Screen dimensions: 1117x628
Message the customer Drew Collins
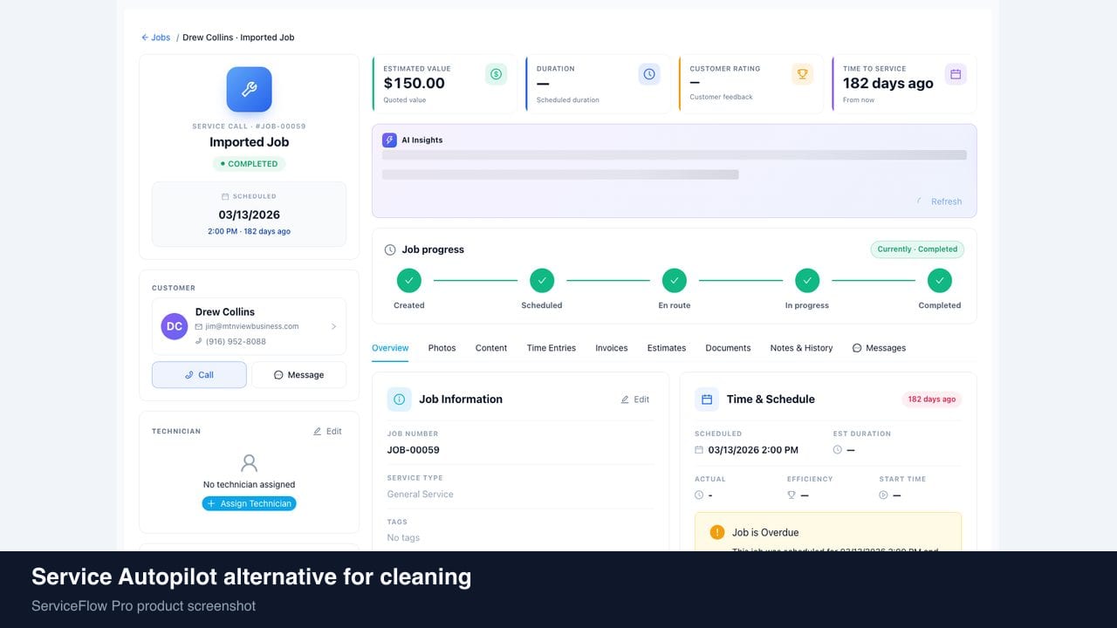298,375
